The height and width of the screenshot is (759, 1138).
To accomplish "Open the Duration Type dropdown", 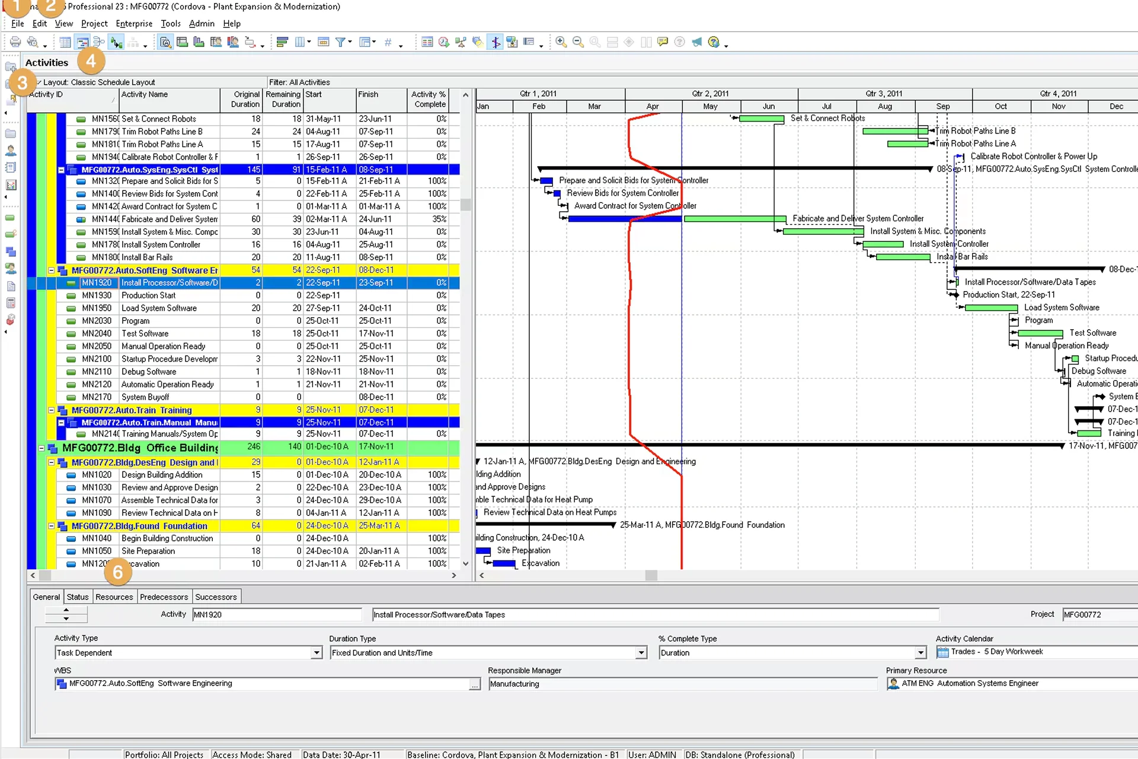I will 641,653.
